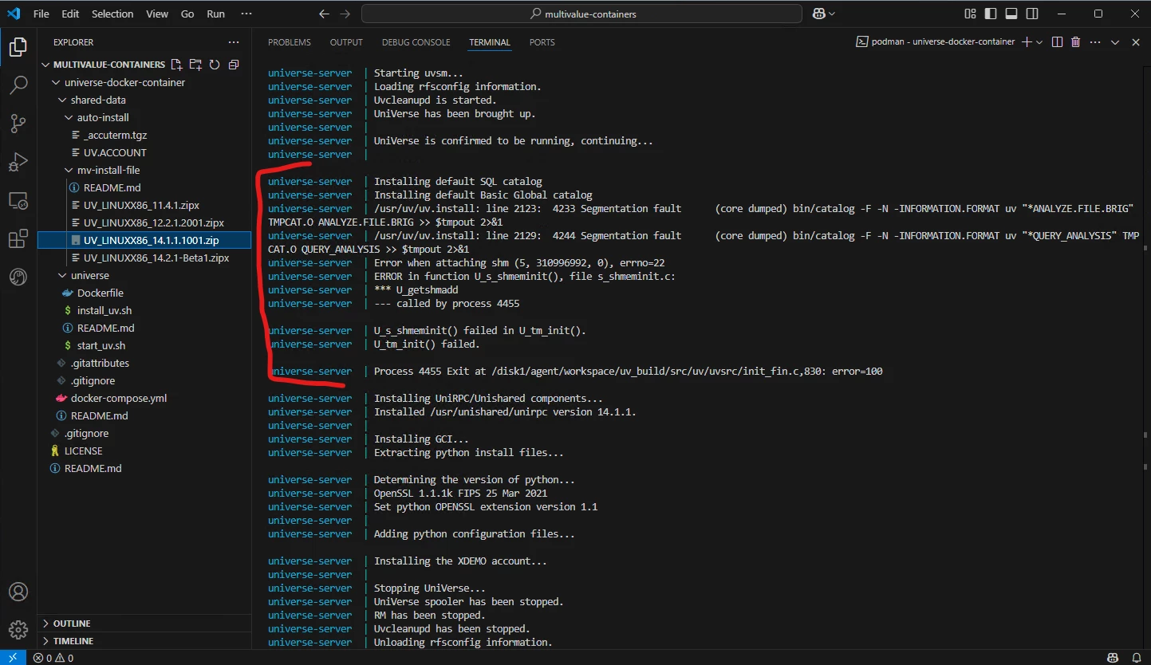
Task: Switch to the OUTPUT tab
Action: click(346, 42)
